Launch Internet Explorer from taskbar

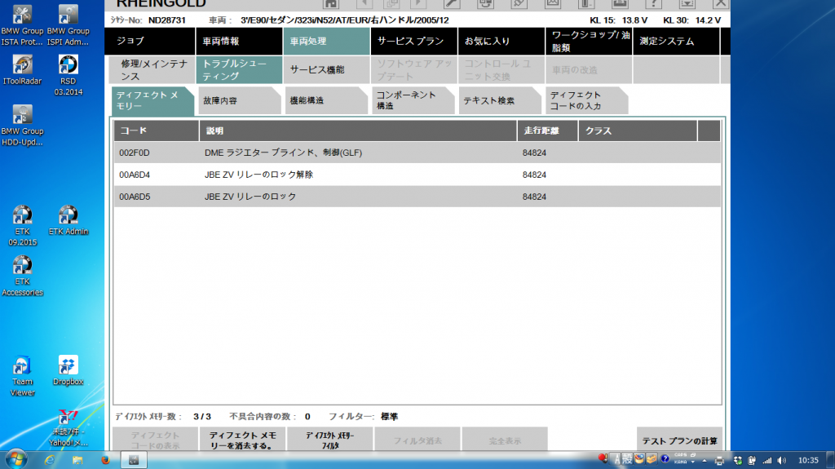[50, 460]
